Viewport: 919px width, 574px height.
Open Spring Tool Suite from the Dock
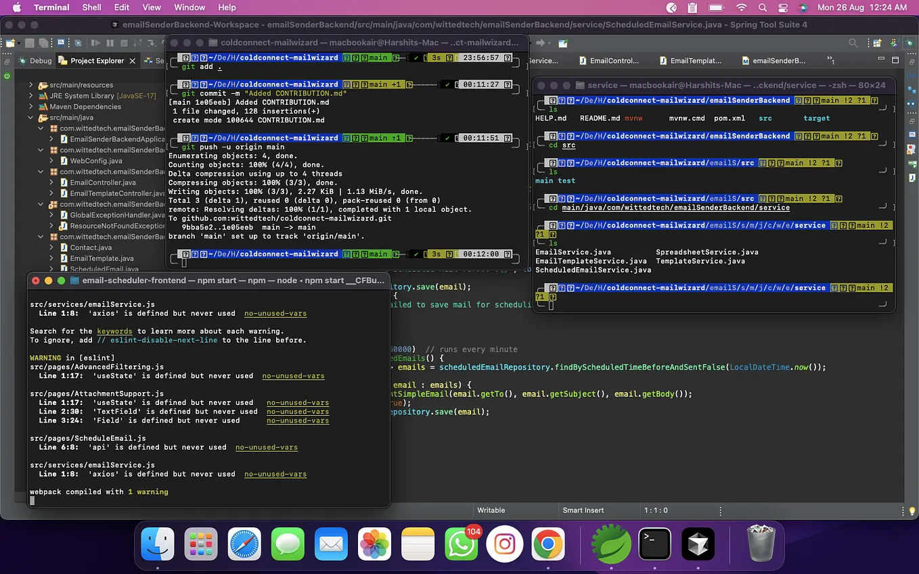[610, 544]
